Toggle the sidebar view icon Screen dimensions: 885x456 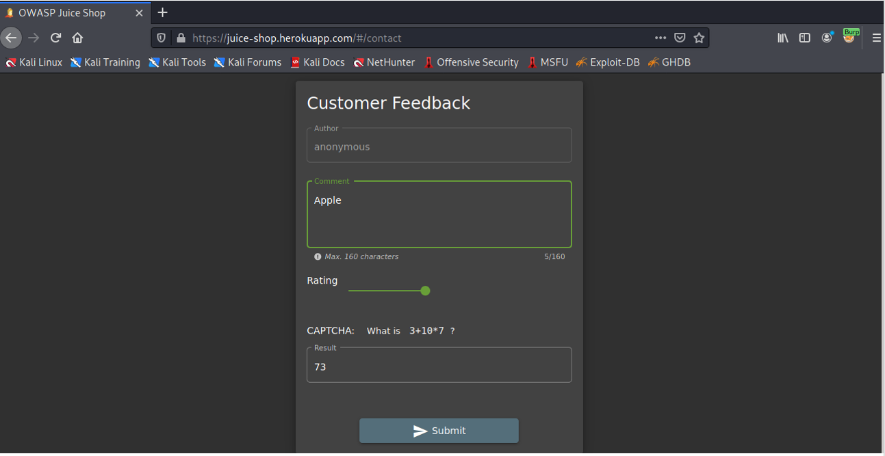(x=805, y=38)
